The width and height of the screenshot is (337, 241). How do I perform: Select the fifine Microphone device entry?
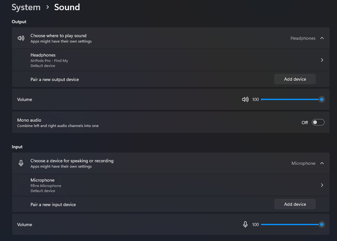[46, 185]
